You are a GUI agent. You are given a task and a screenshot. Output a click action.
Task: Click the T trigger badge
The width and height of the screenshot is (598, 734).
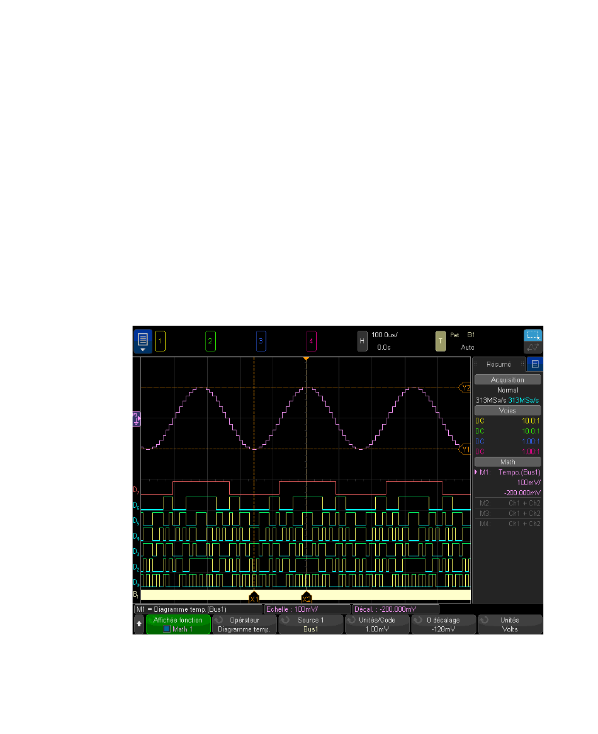tap(441, 341)
